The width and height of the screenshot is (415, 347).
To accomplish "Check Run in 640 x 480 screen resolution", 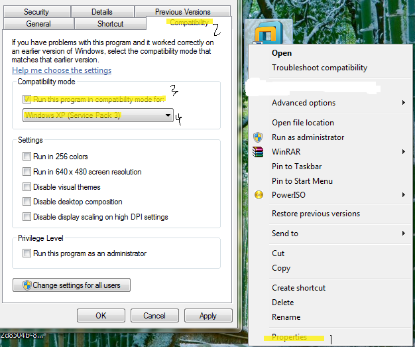I will point(27,172).
